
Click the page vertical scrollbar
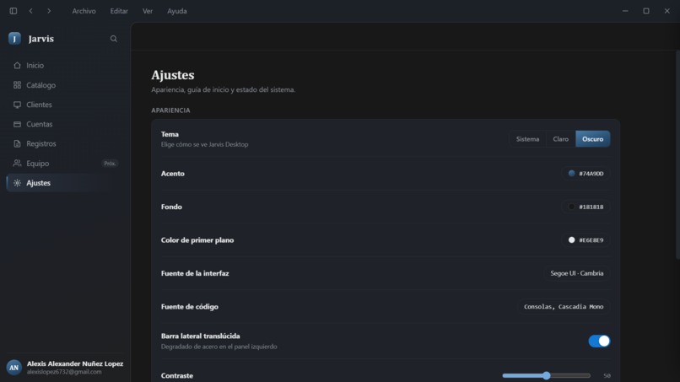(x=677, y=155)
